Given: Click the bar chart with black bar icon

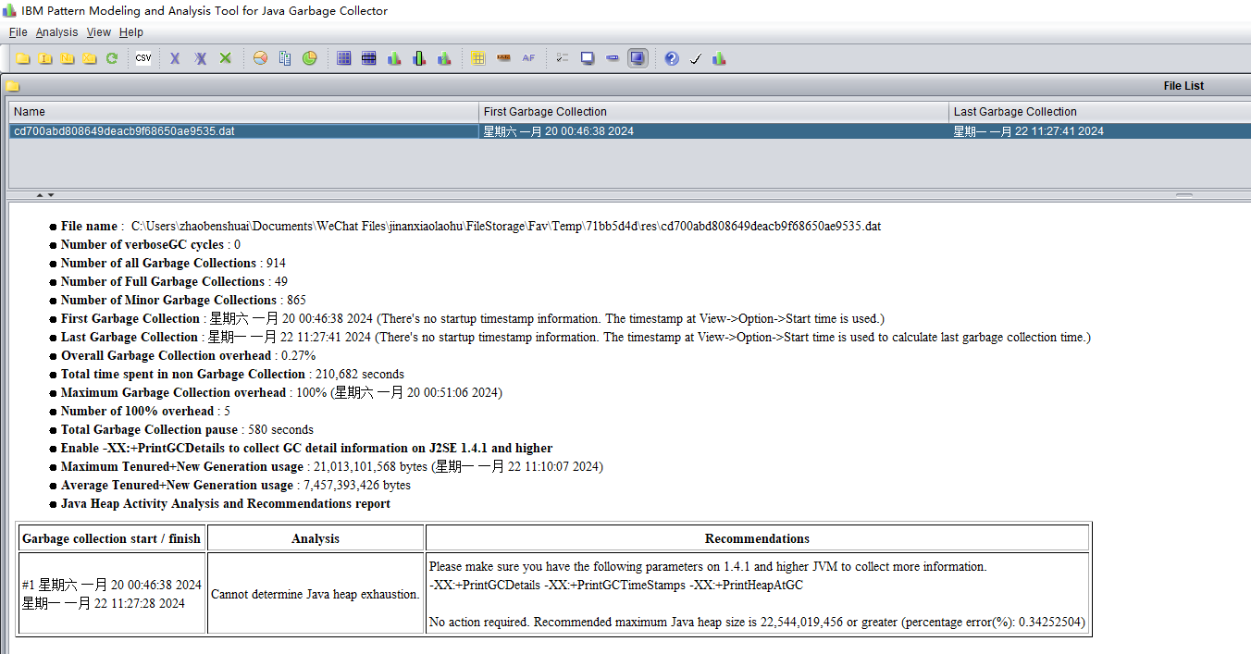Looking at the screenshot, I should (419, 58).
